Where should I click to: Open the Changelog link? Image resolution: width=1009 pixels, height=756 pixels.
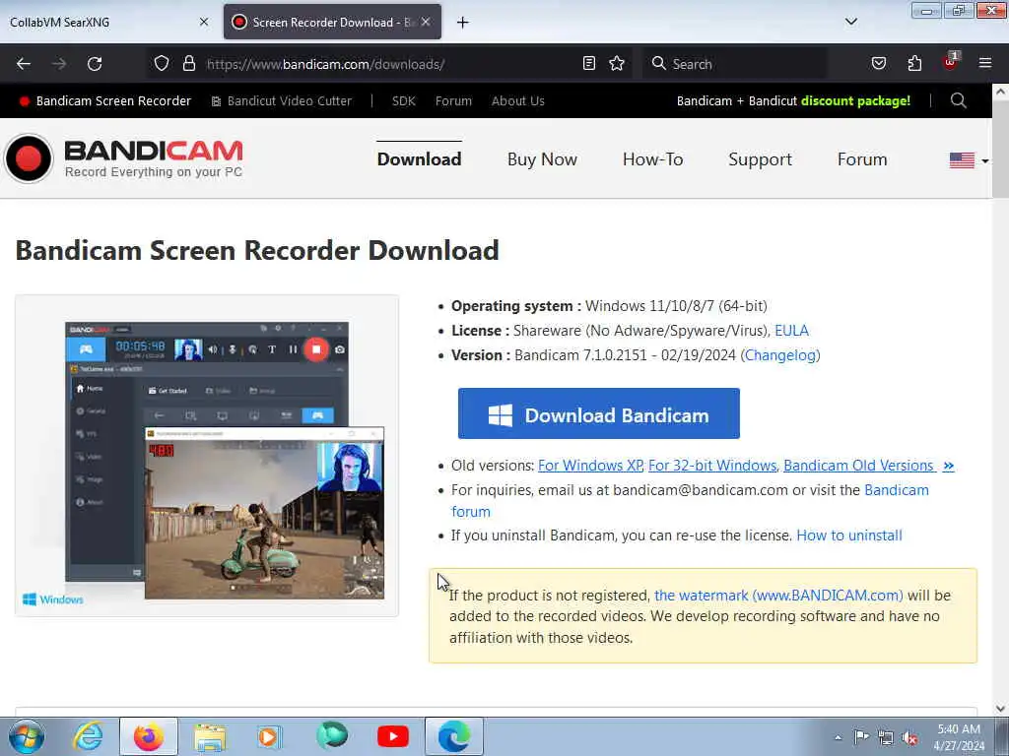point(780,354)
